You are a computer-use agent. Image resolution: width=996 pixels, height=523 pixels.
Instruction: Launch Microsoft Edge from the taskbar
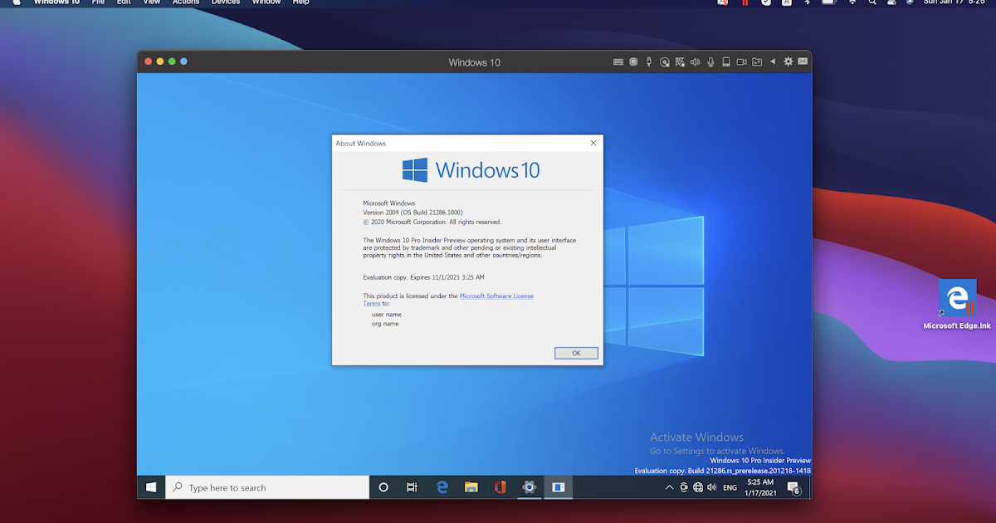tap(442, 487)
